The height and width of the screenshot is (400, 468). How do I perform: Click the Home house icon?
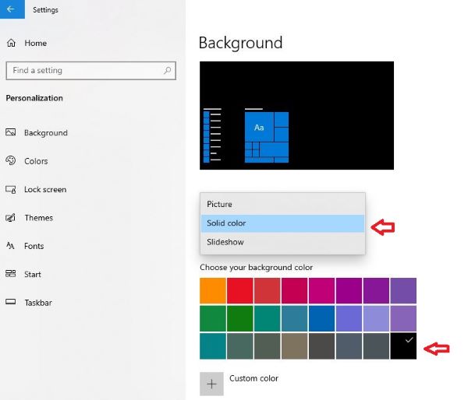(12, 43)
